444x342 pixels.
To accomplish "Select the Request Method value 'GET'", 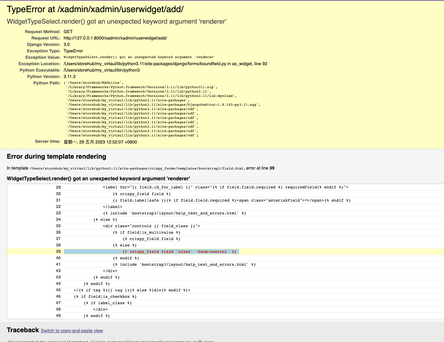I will (x=68, y=32).
